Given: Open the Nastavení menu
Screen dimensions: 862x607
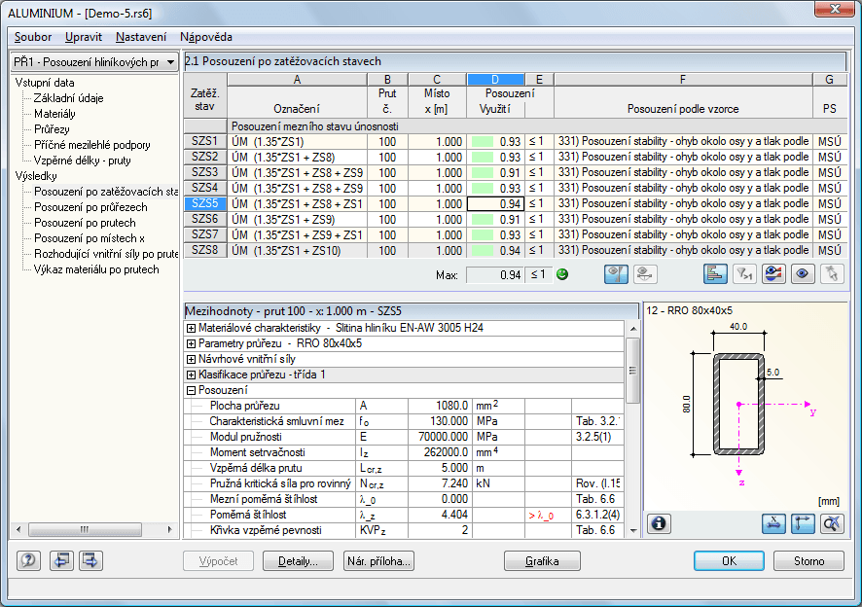Looking at the screenshot, I should pyautogui.click(x=141, y=37).
